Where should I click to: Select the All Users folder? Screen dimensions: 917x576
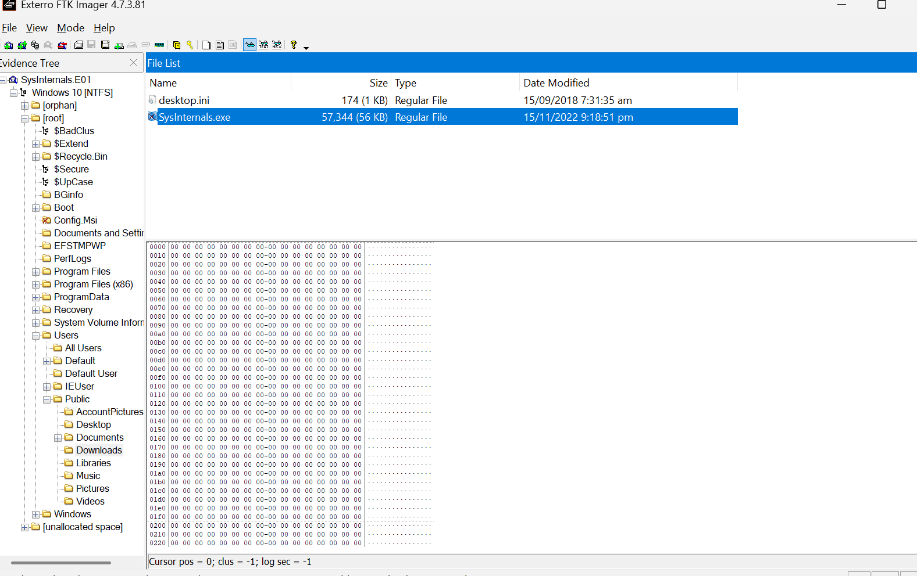pyautogui.click(x=83, y=348)
